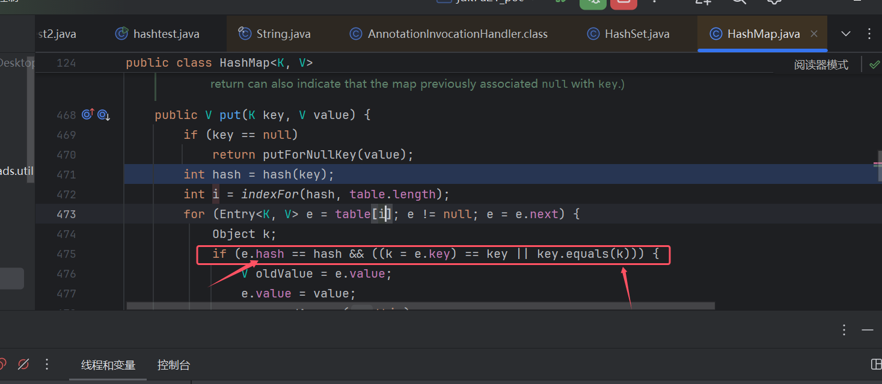The width and height of the screenshot is (882, 384).
Task: Minimize the debug tool window
Action: click(867, 330)
